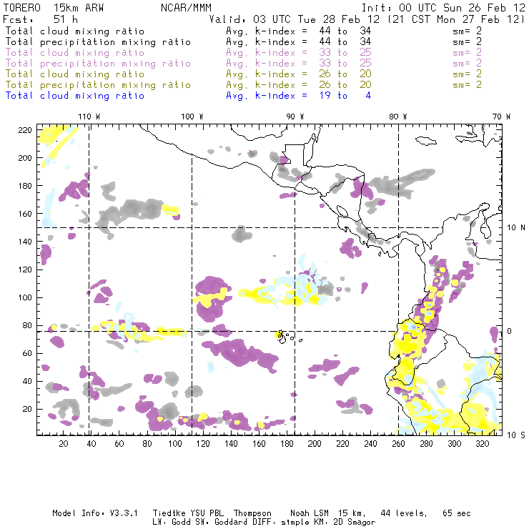This screenshot has width=529, height=529.
Task: Click the "65 sec" timestep text
Action: [x=457, y=513]
